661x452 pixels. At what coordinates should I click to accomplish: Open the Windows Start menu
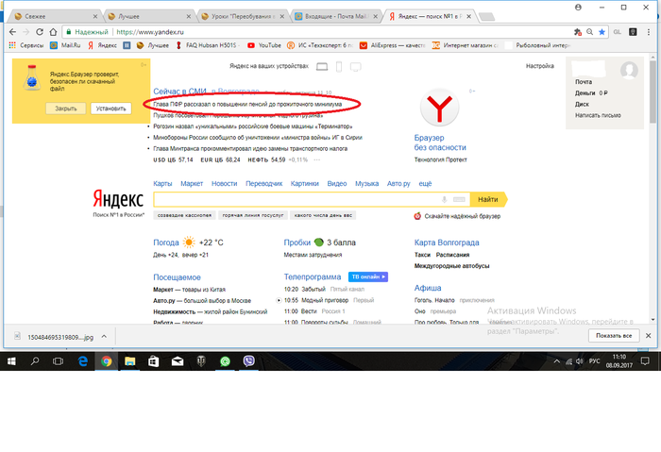pyautogui.click(x=11, y=361)
